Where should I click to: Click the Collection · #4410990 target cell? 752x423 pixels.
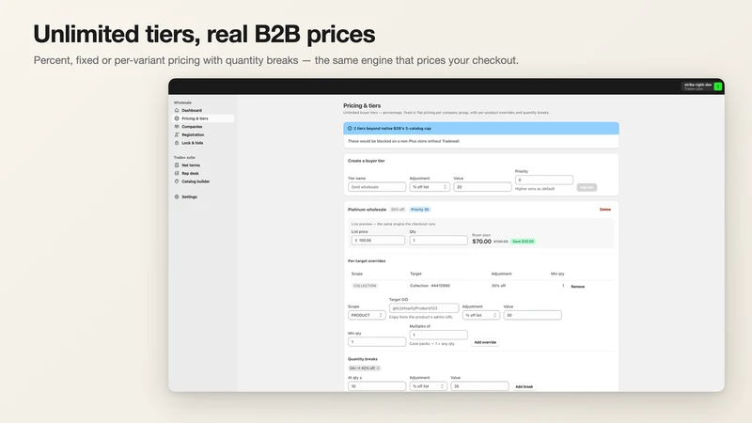coord(430,286)
